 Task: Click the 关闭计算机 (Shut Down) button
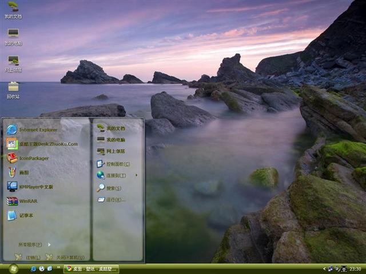(65, 257)
